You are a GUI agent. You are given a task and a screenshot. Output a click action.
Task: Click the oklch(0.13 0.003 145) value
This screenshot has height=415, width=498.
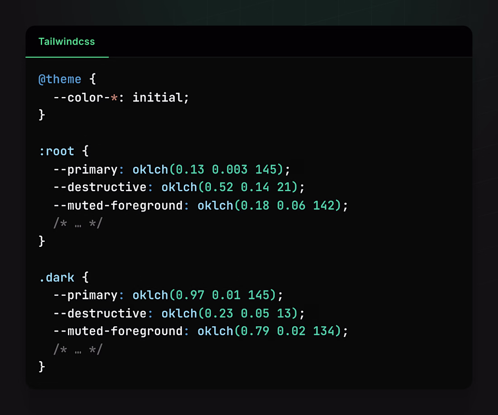point(208,169)
